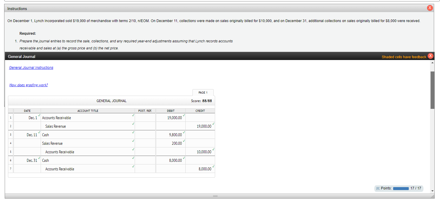Click the scrollbar down arrow
The height and width of the screenshot is (208, 440).
point(432,191)
